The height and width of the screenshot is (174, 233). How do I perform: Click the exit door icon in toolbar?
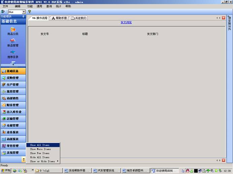pyautogui.click(x=3, y=12)
